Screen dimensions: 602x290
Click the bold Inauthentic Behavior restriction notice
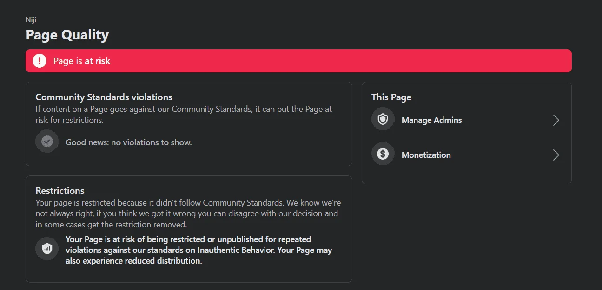click(199, 250)
